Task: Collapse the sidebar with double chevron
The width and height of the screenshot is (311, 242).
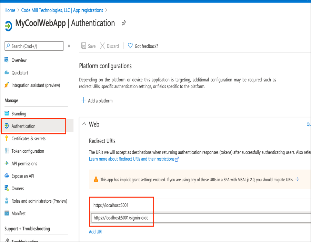Action: [69, 46]
